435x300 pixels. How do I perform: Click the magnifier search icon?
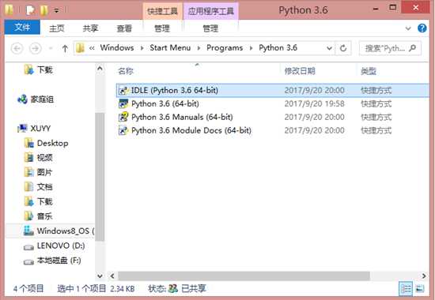[413, 48]
